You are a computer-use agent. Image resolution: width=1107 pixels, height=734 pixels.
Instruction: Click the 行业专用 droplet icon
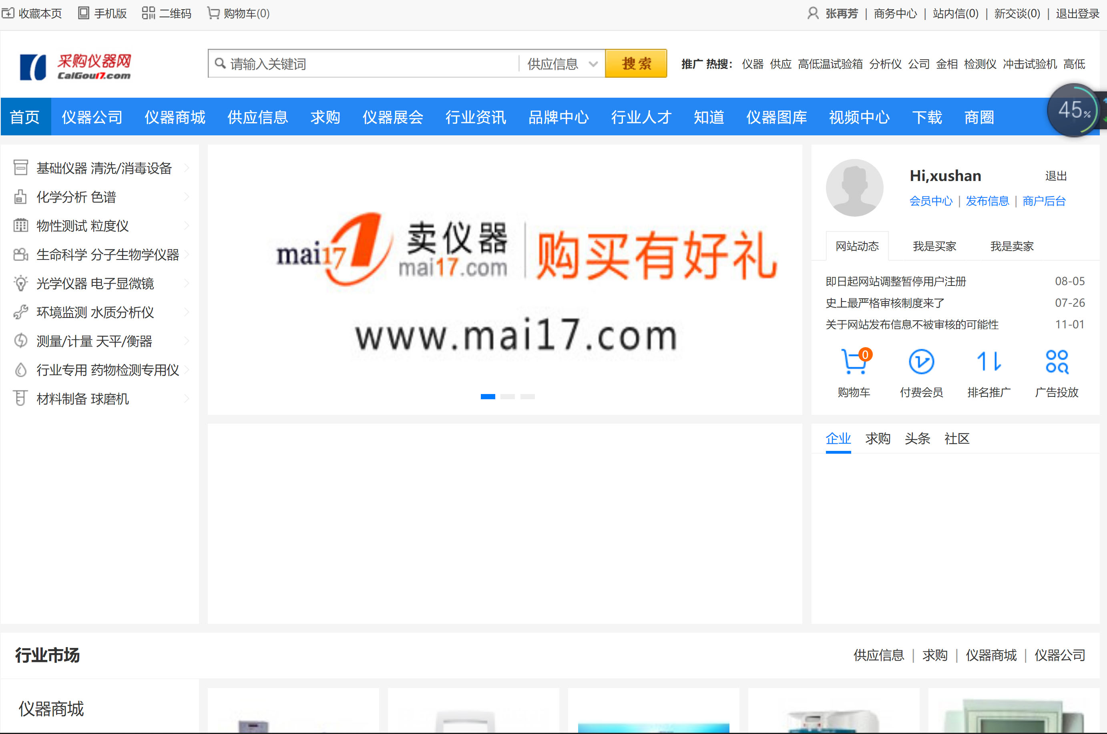pyautogui.click(x=20, y=370)
